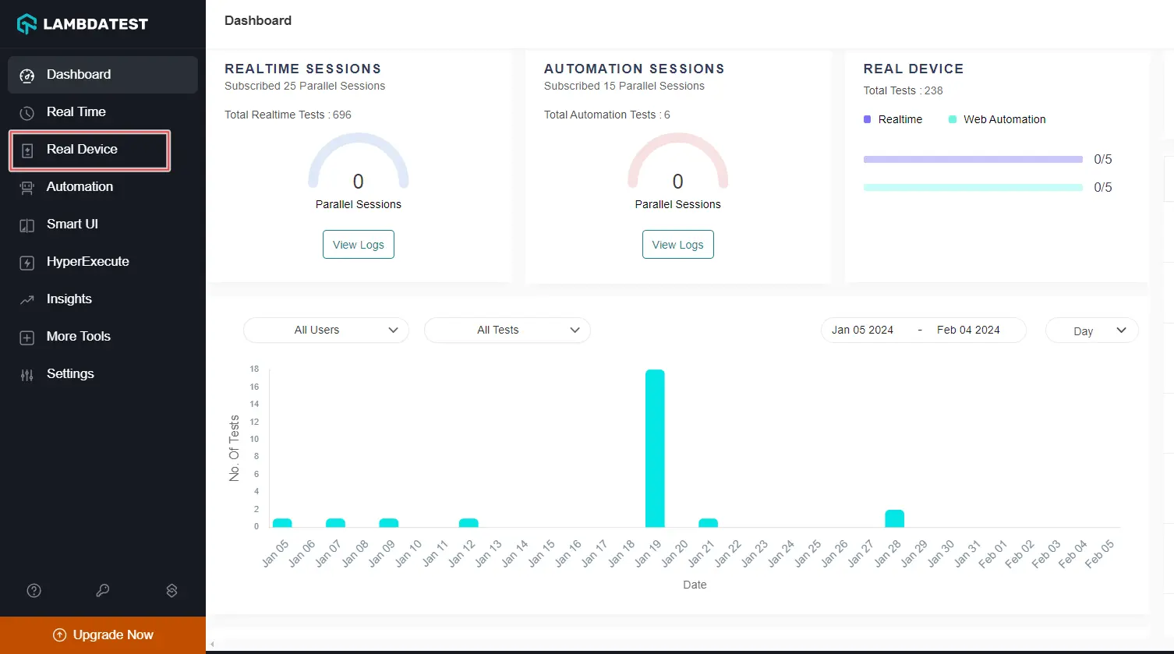Toggle the Web Automation legend entry
1174x654 pixels.
coord(997,119)
